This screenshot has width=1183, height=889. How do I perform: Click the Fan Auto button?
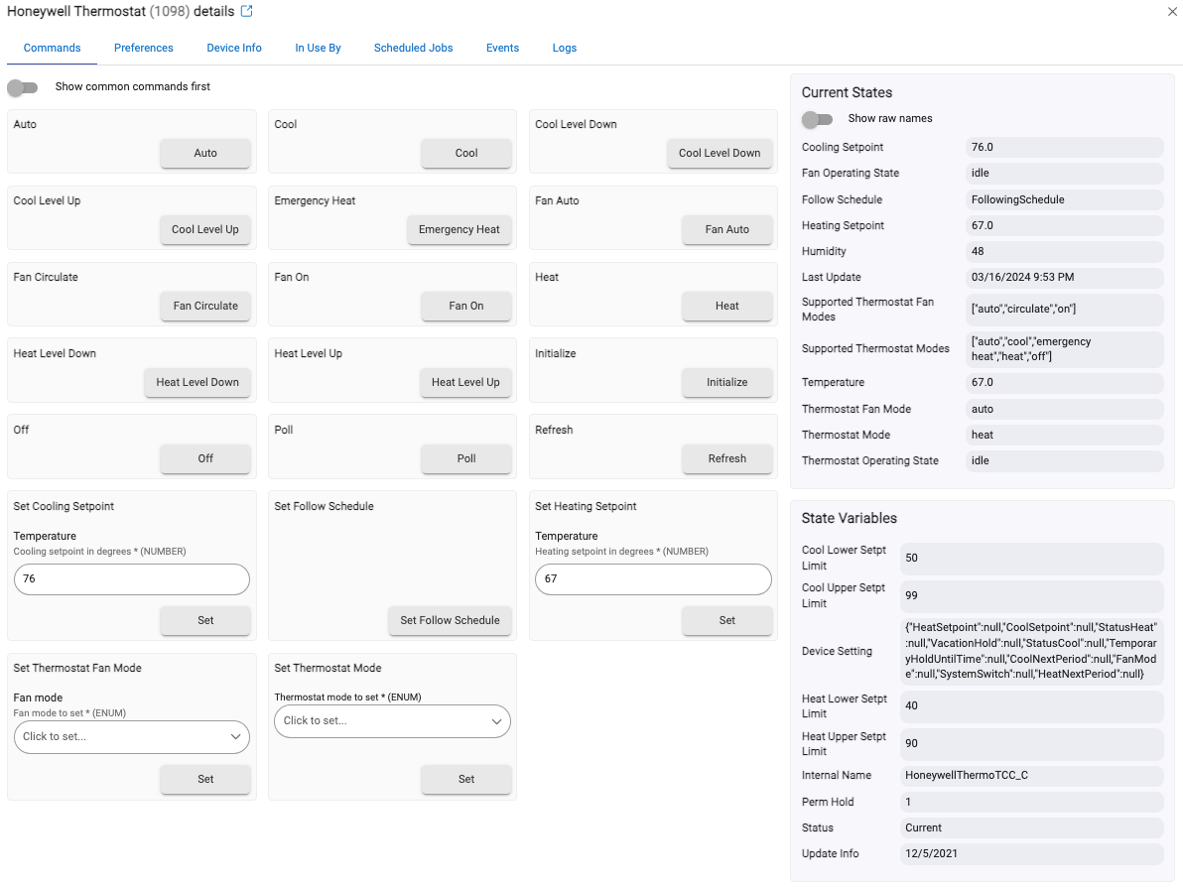(x=727, y=229)
